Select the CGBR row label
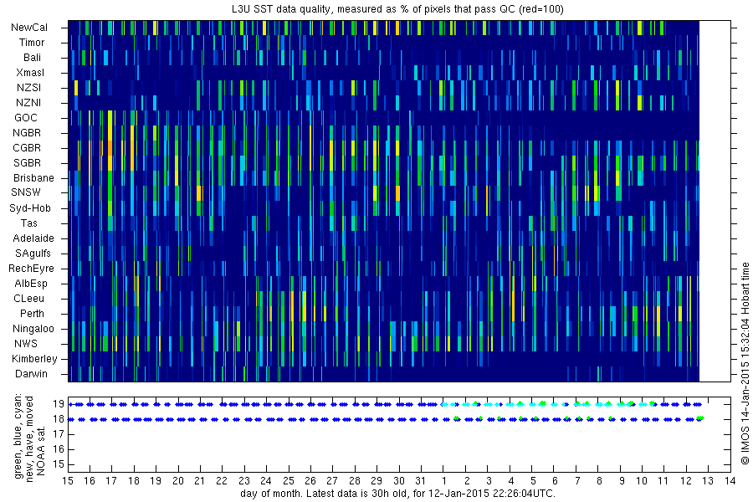 point(27,147)
